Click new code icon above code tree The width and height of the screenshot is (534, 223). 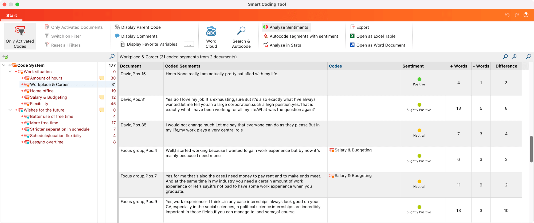click(5, 57)
